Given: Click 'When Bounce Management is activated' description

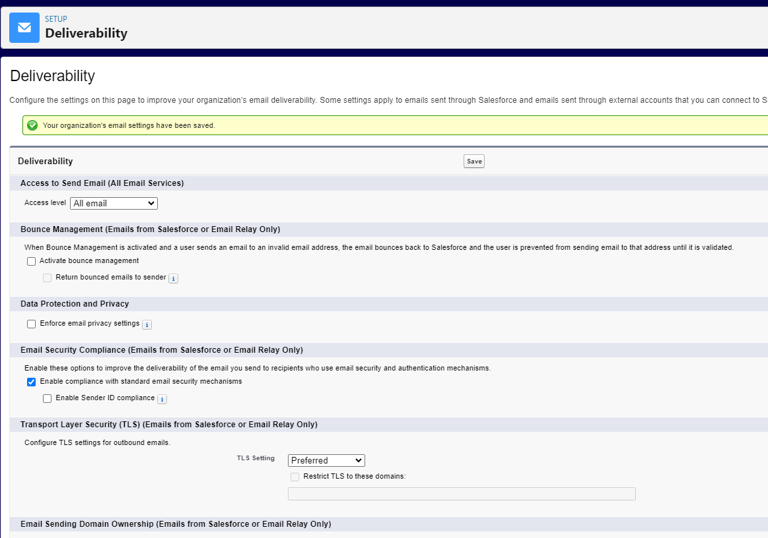Looking at the screenshot, I should (x=379, y=247).
